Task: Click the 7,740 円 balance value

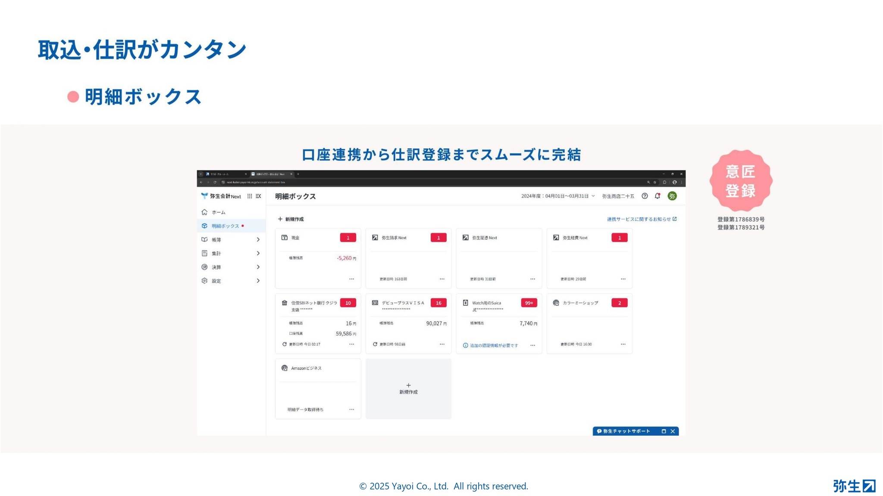Action: tap(528, 323)
